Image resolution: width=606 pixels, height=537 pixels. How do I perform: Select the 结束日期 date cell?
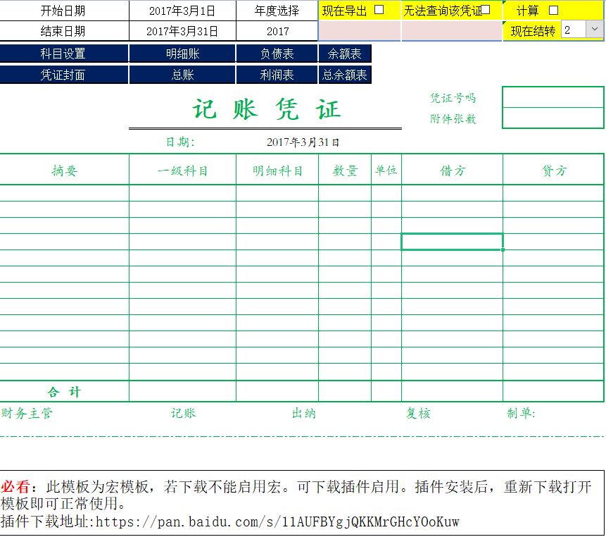click(x=182, y=31)
